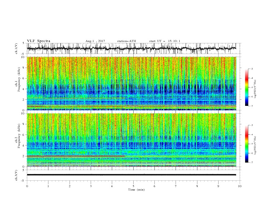Click the "10" tick on the time axis
This screenshot has width=270, height=209.
pyautogui.click(x=240, y=186)
